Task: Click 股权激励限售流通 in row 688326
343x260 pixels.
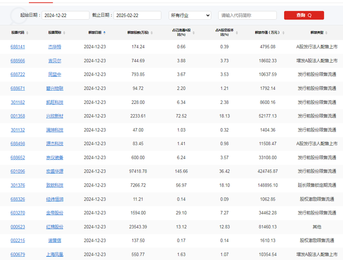Action: coord(317,199)
